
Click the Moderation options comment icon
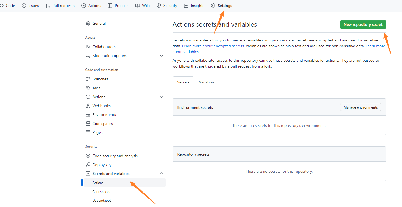(x=88, y=56)
